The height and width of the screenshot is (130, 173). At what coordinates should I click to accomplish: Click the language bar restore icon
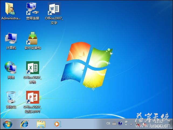click(x=126, y=122)
